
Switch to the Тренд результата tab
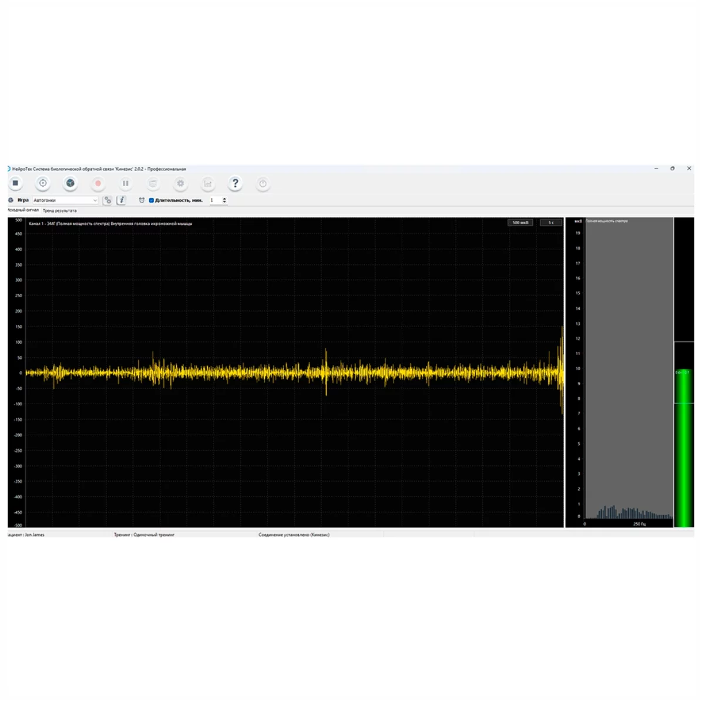pos(59,210)
